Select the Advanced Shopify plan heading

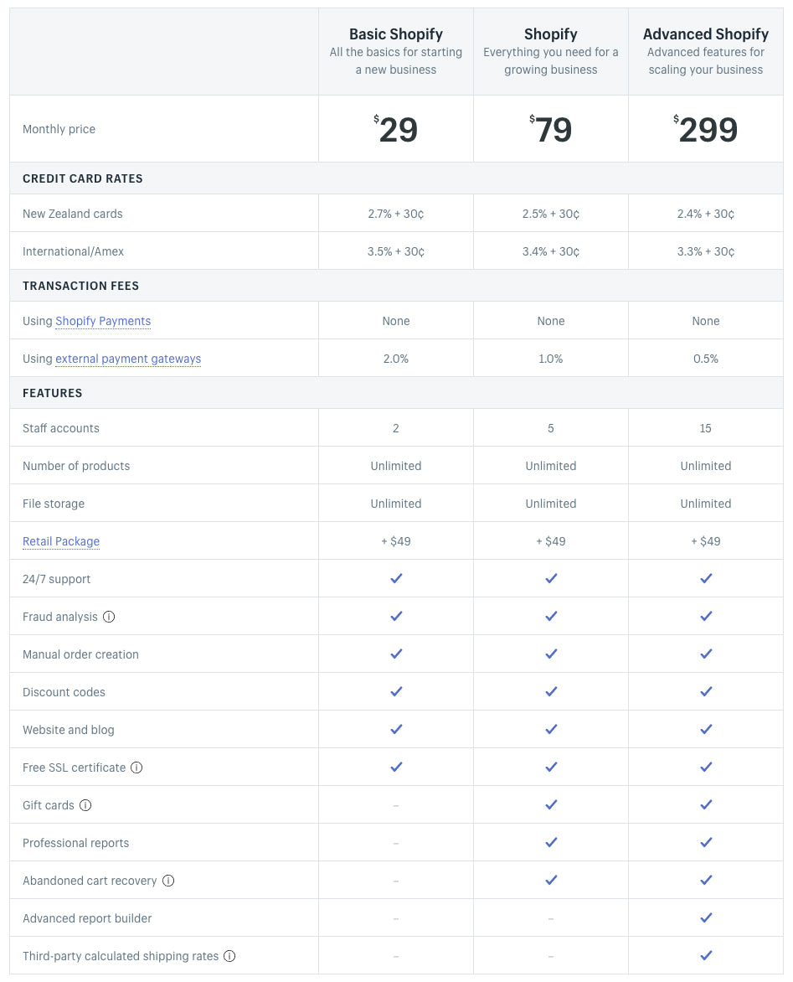706,34
